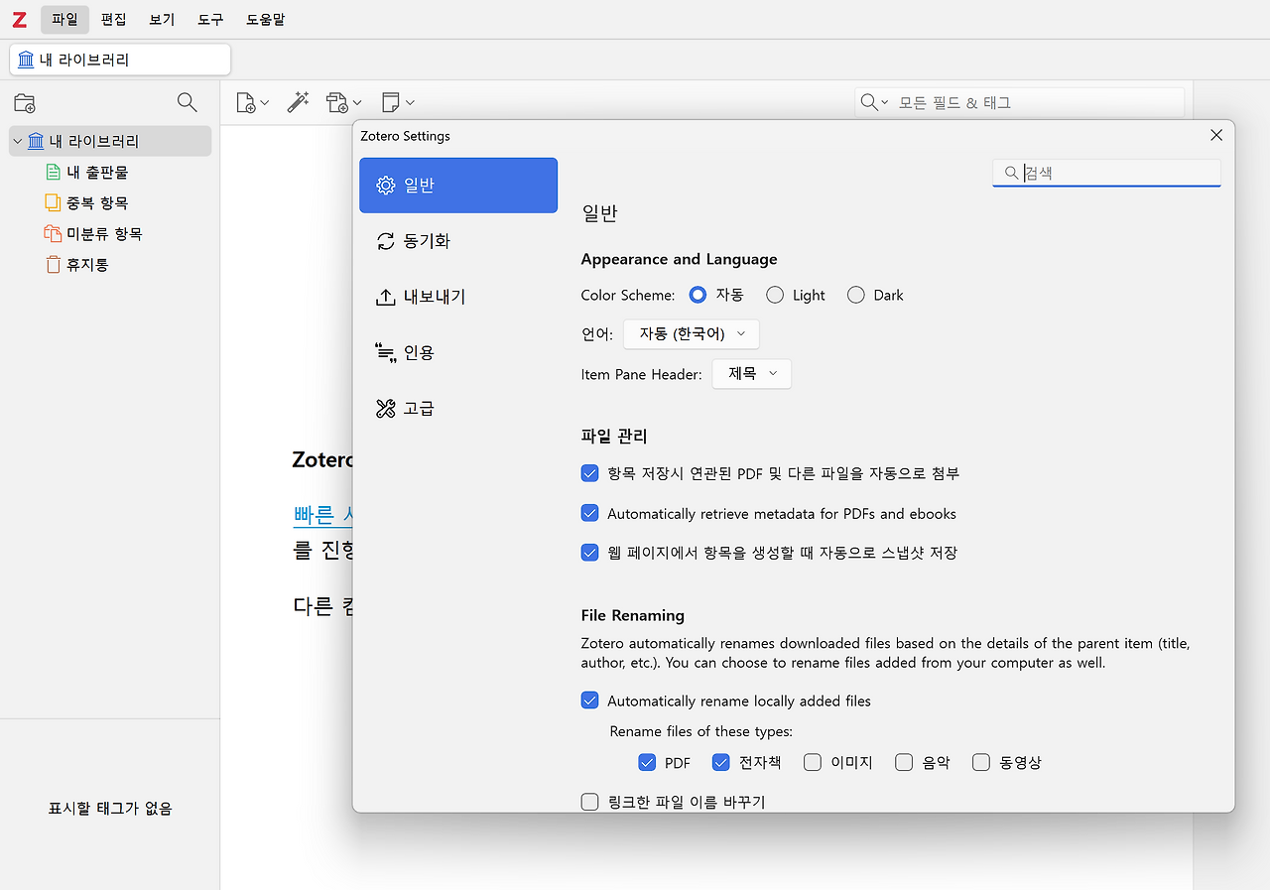Open the 파일 menu
1270x890 pixels.
[64, 19]
